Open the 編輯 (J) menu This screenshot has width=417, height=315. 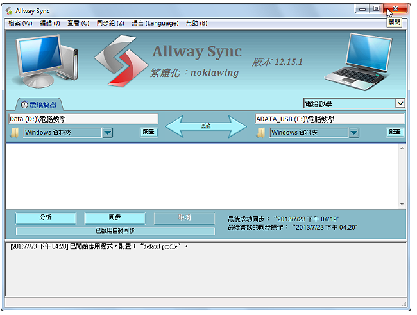pos(50,23)
